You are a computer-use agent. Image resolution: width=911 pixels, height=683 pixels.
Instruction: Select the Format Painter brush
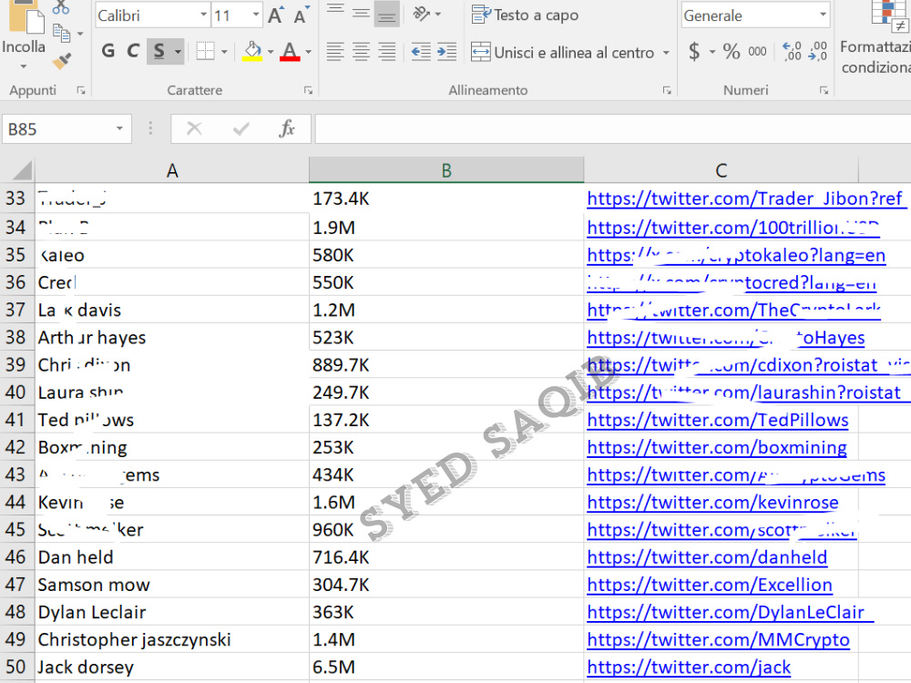click(61, 60)
